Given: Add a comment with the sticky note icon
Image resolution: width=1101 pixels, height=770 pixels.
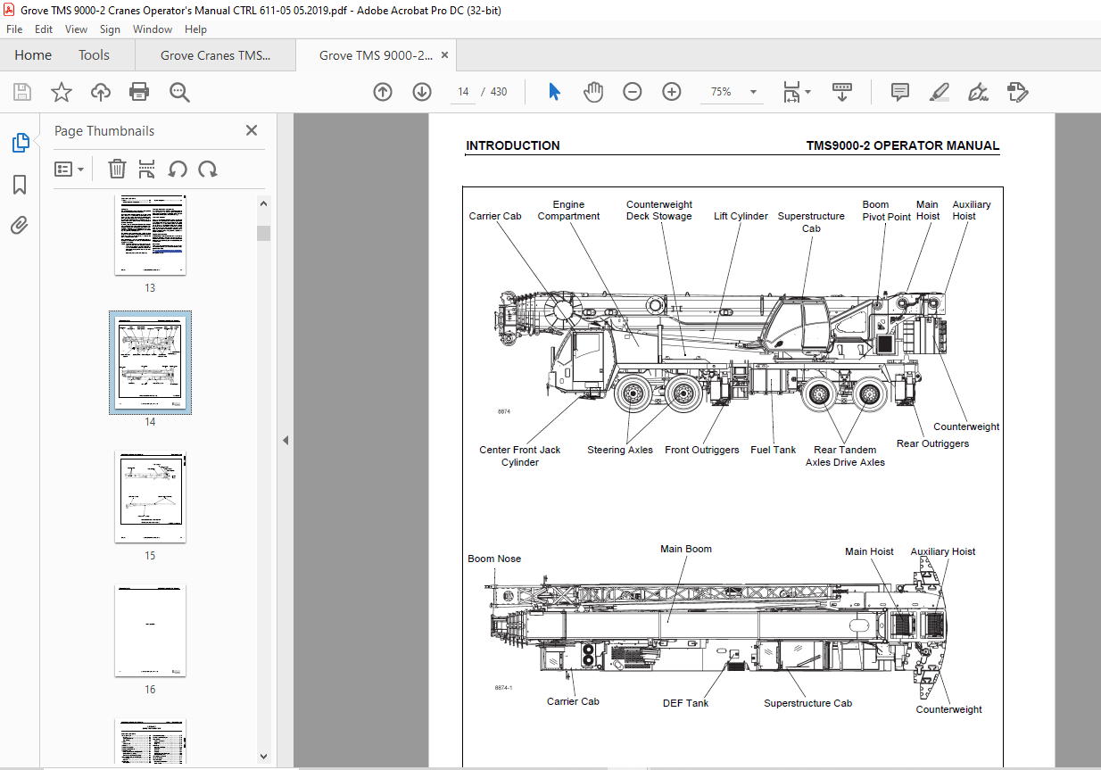Looking at the screenshot, I should (x=900, y=92).
